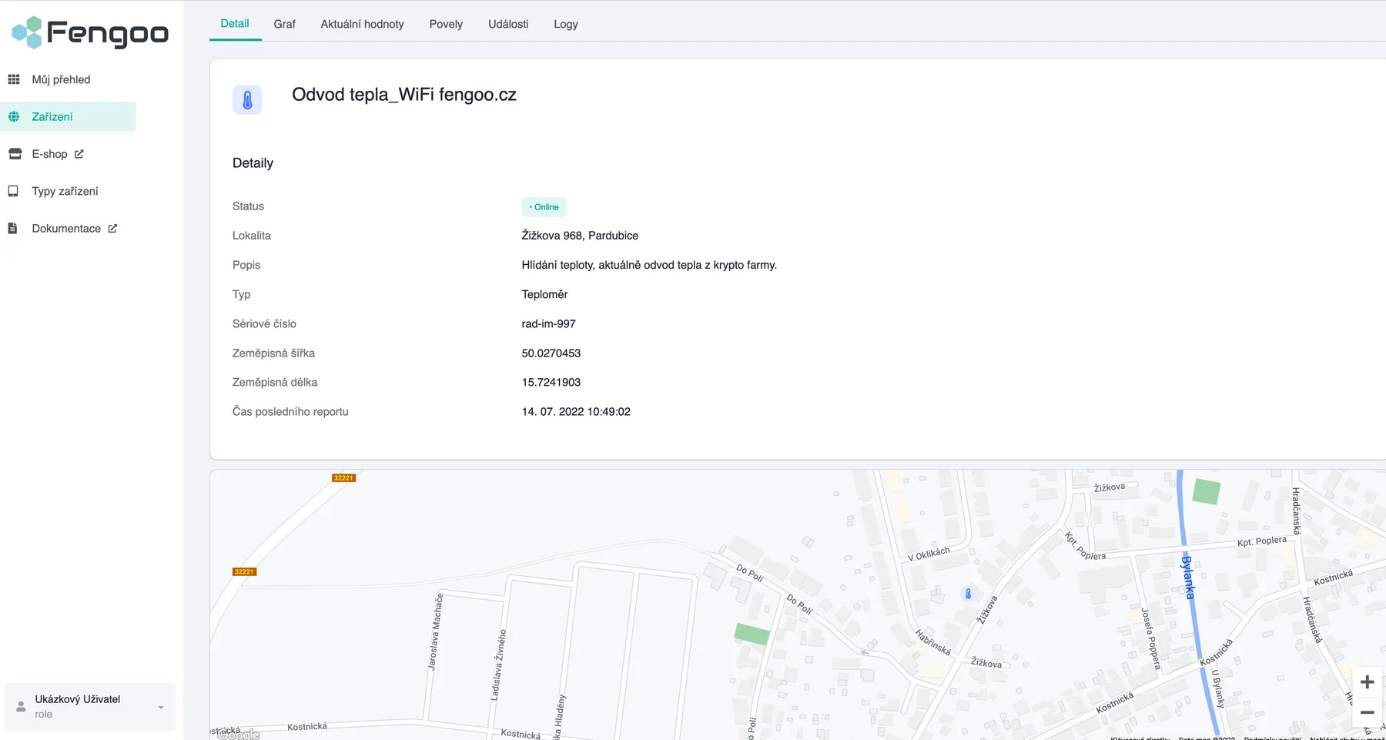This screenshot has width=1386, height=740.
Task: Click the Můj přehled grid icon
Action: click(x=14, y=79)
